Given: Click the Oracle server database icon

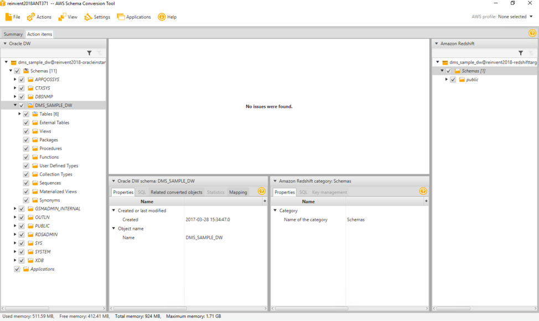Looking at the screenshot, I should (14, 62).
